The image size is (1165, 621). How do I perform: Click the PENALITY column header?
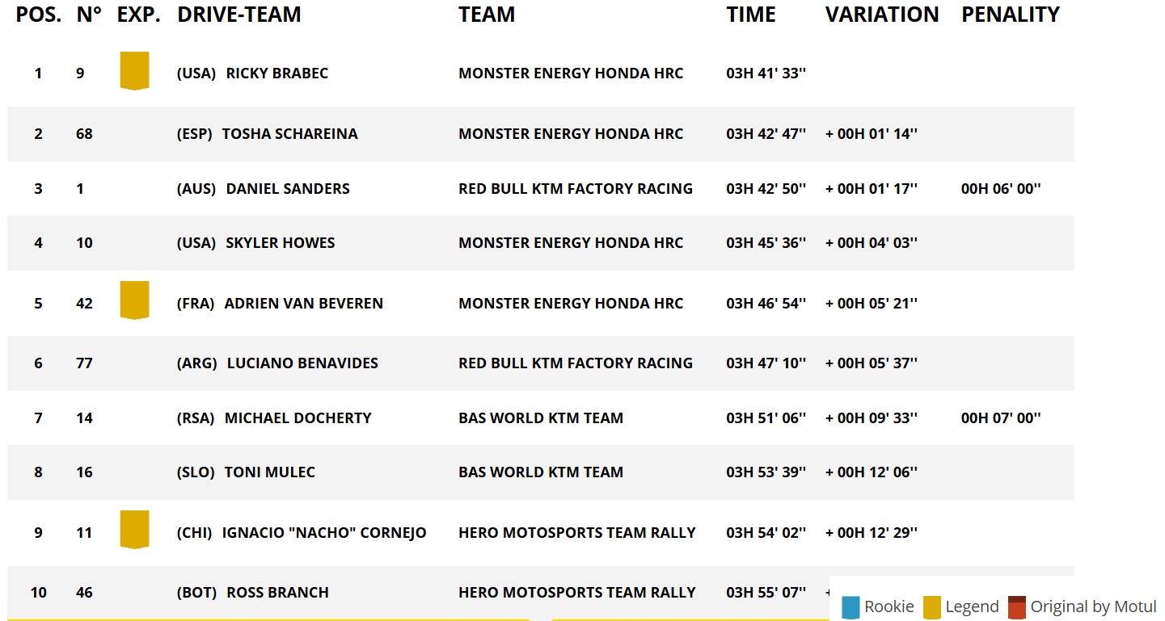1010,15
